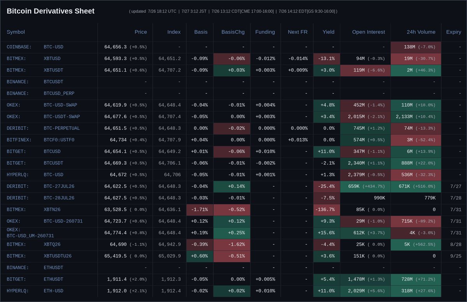Click the XBTUSDT symbol in the BITMEX row
This screenshot has height=302, width=467.
(x=53, y=70)
